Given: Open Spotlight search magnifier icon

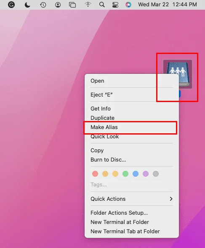Looking at the screenshot, I should 102,5.
